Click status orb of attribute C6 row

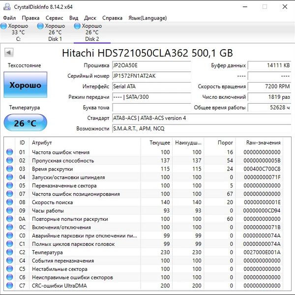tap(10, 277)
